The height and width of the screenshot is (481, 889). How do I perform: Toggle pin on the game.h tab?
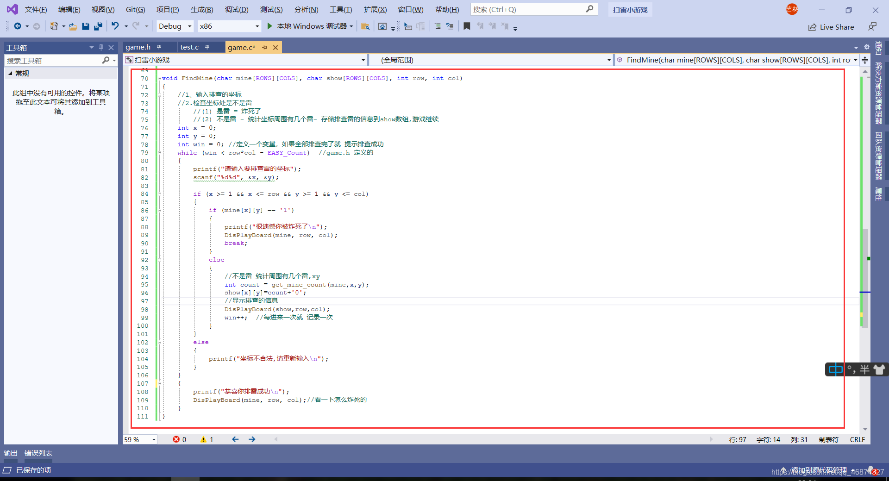[159, 47]
